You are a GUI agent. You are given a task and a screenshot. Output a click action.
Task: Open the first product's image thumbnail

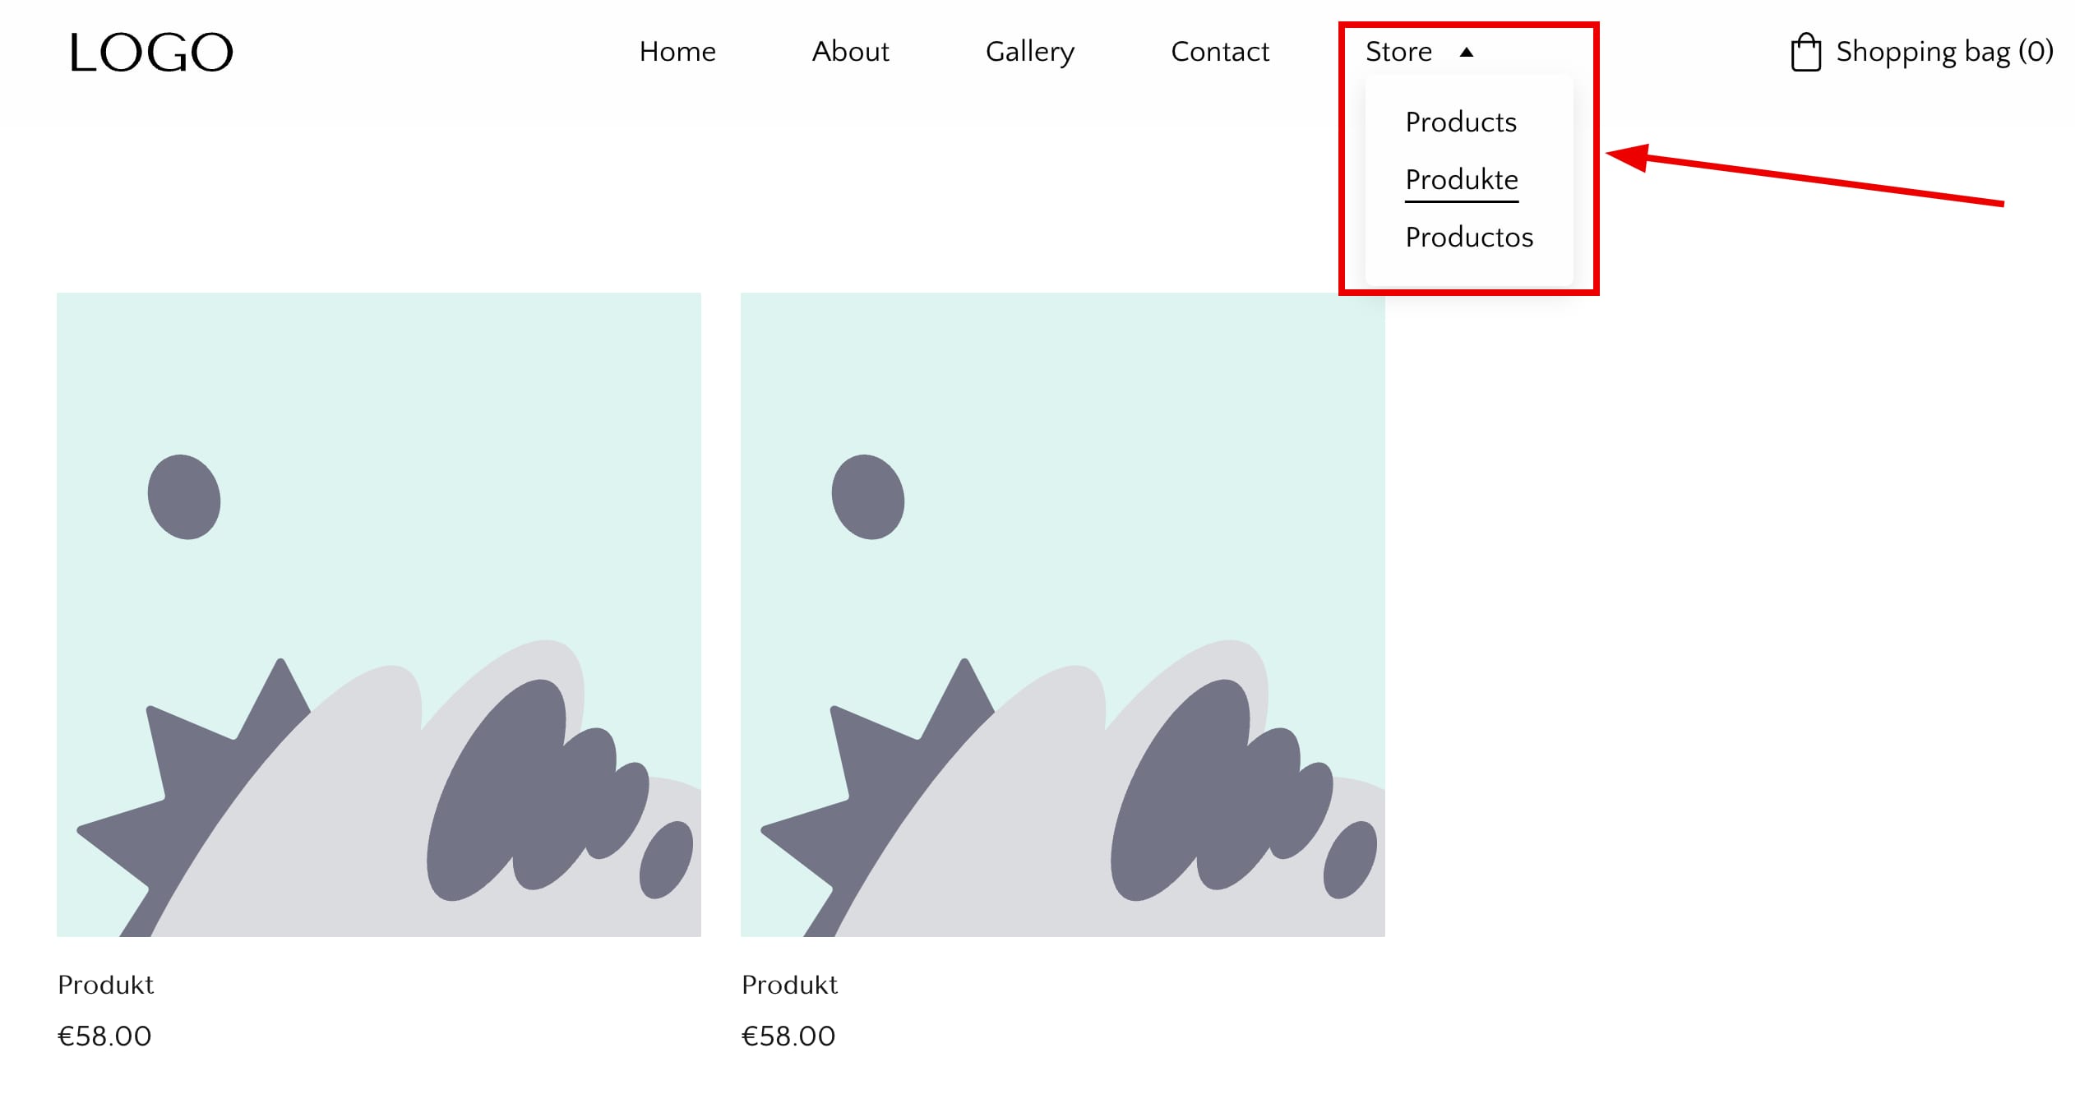pos(378,614)
